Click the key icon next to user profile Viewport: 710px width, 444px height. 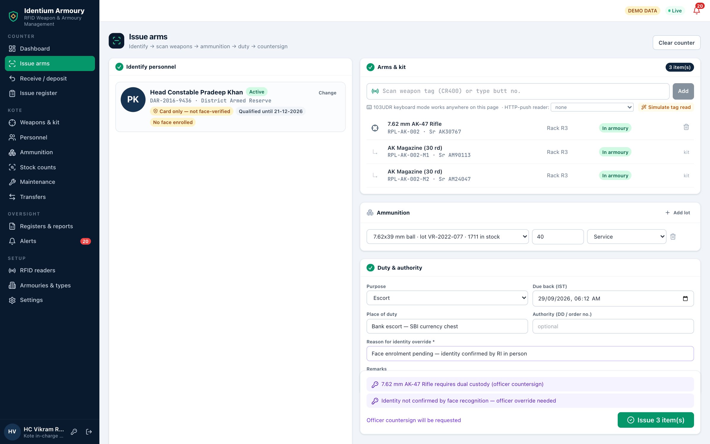74,432
